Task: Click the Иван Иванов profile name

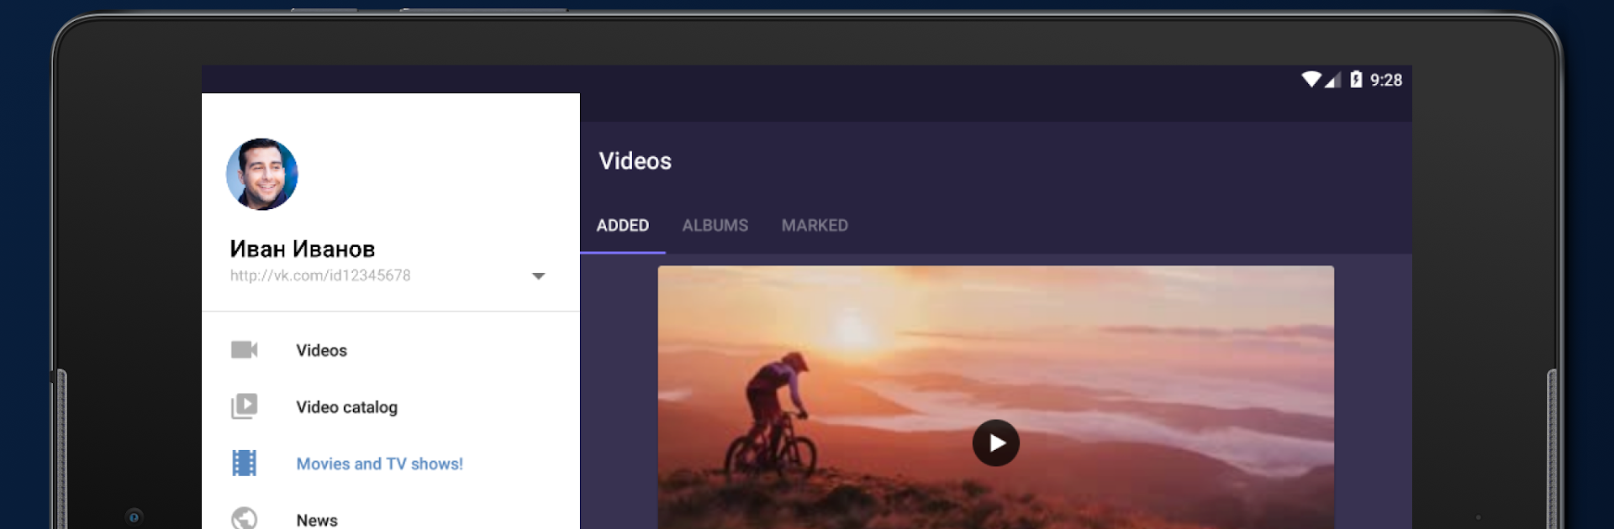Action: click(x=303, y=249)
